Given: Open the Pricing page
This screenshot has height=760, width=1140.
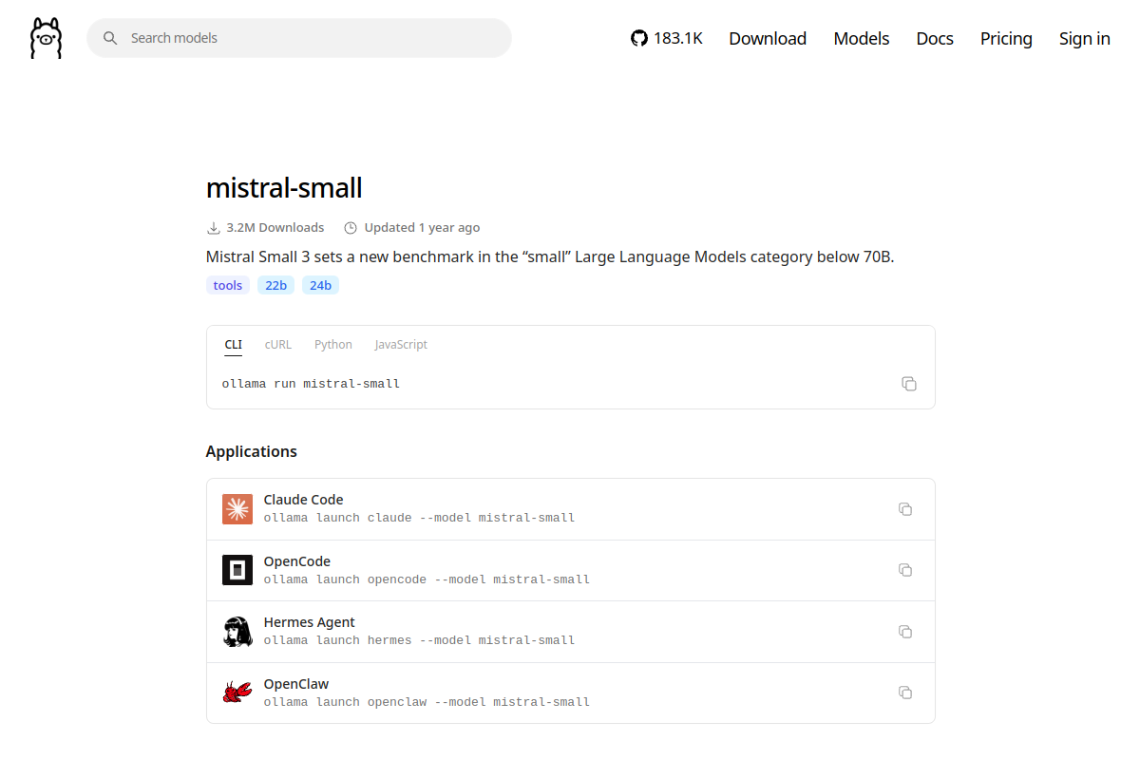Looking at the screenshot, I should 1006,38.
